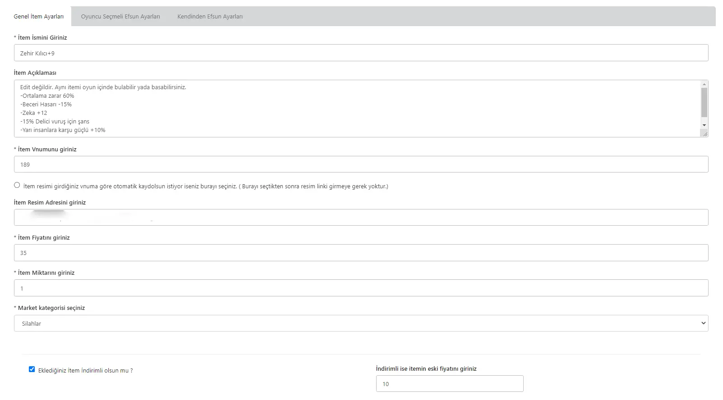Click the item name field with Zehir Kılıcı+9
The width and height of the screenshot is (723, 400).
[x=361, y=53]
